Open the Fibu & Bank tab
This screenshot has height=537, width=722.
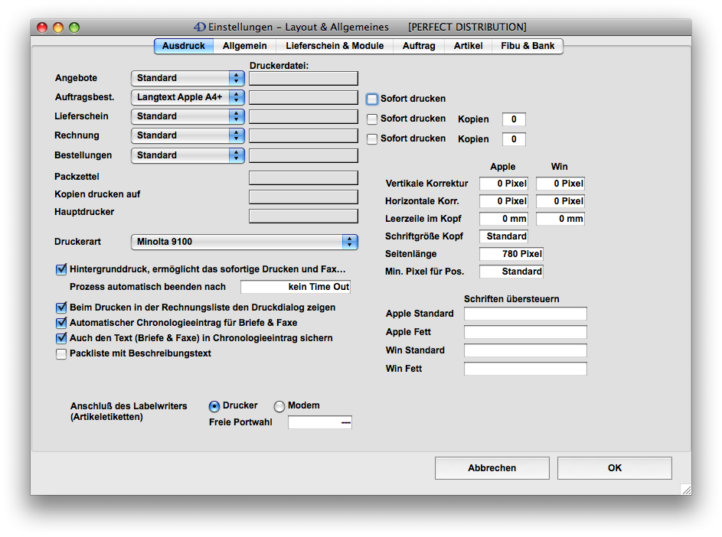click(x=528, y=46)
